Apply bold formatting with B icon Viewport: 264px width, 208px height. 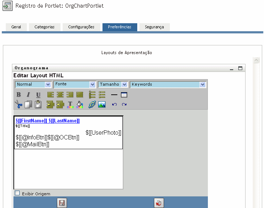point(19,94)
